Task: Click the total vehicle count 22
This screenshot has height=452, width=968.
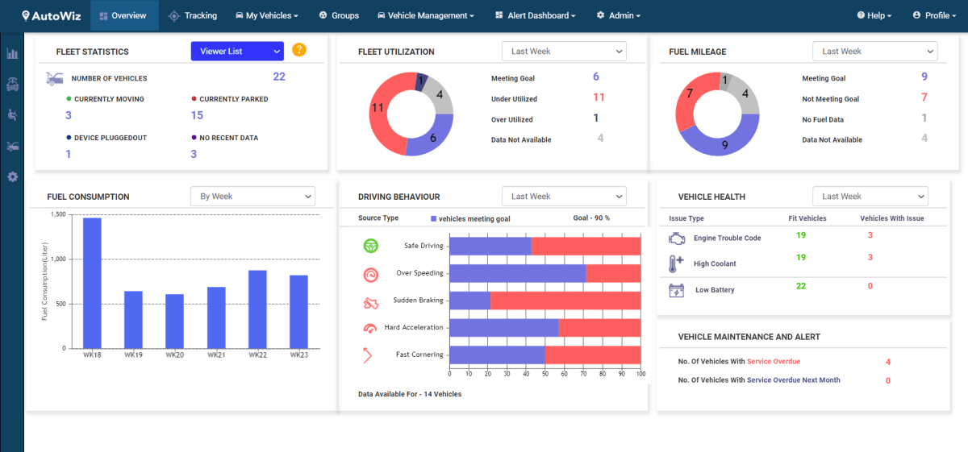Action: tap(279, 77)
